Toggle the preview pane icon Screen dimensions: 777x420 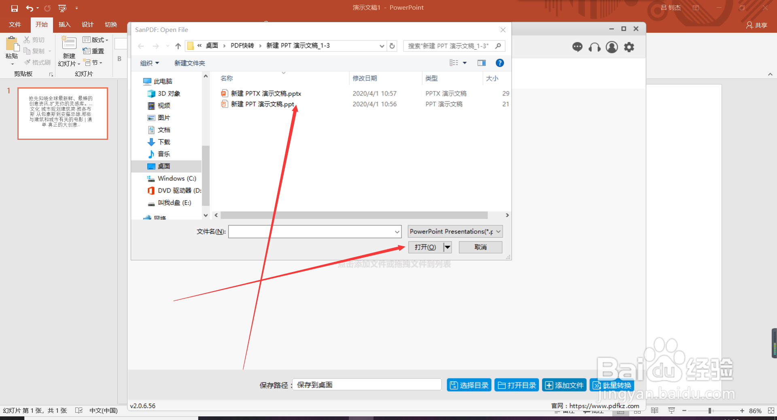(482, 63)
